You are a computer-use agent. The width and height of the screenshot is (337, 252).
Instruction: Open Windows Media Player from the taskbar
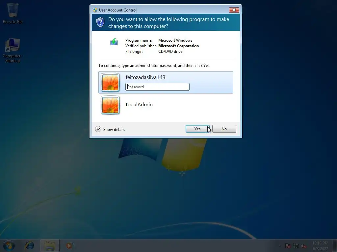point(69,245)
